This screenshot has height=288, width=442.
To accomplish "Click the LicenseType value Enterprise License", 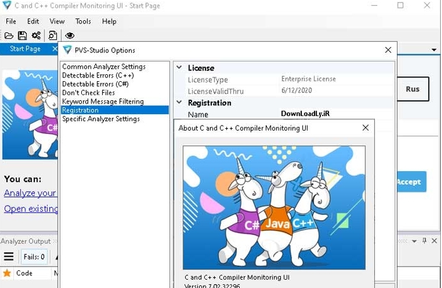I will (309, 79).
